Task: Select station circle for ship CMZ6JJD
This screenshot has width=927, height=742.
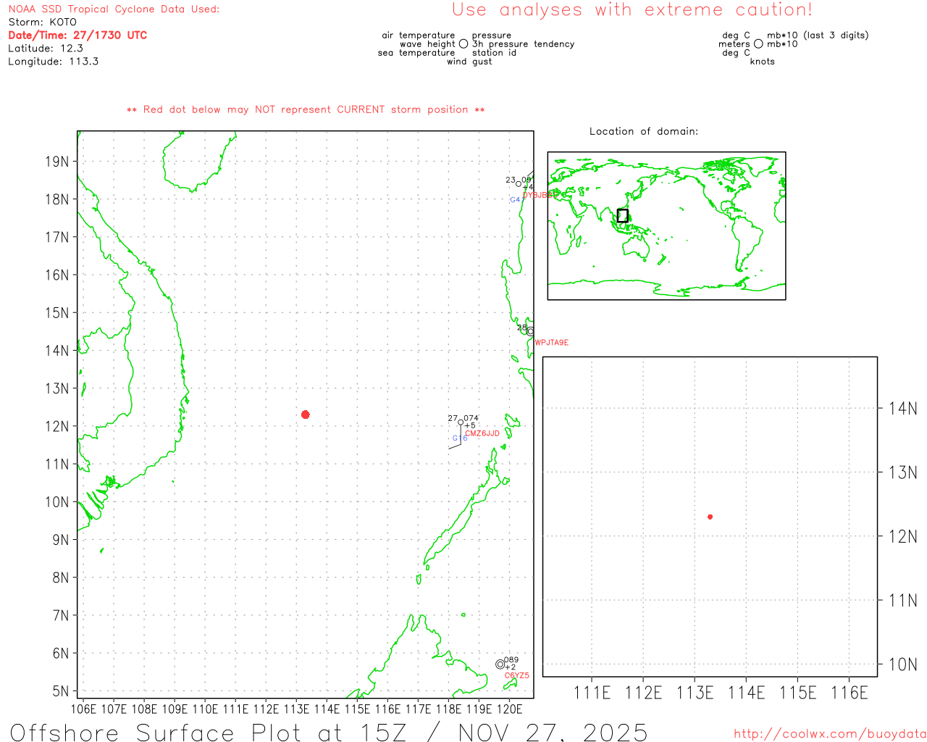Action: pyautogui.click(x=461, y=422)
